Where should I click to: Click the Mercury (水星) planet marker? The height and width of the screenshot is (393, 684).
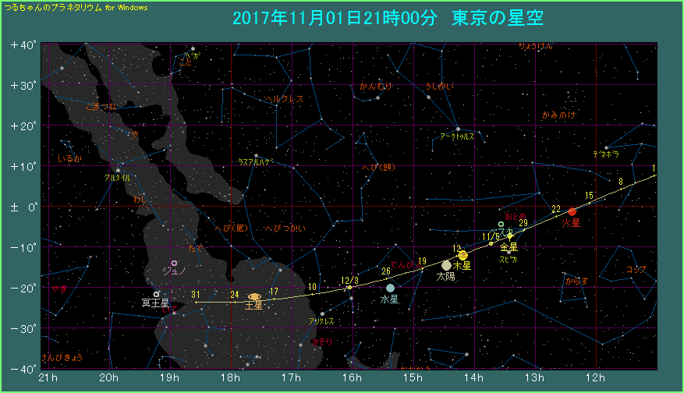tap(390, 288)
